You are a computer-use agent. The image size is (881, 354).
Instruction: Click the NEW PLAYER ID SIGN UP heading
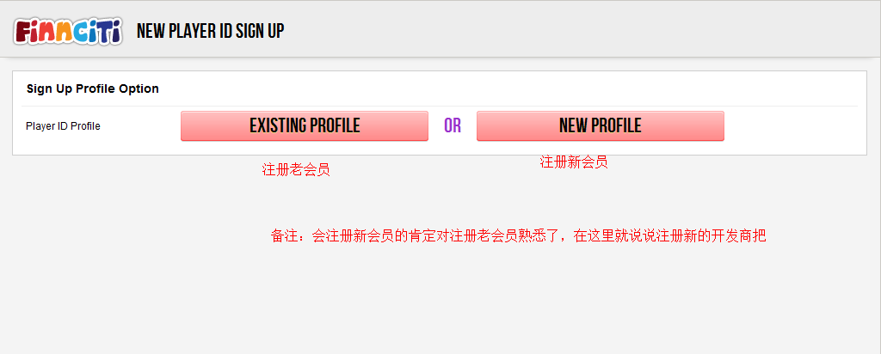tap(210, 31)
